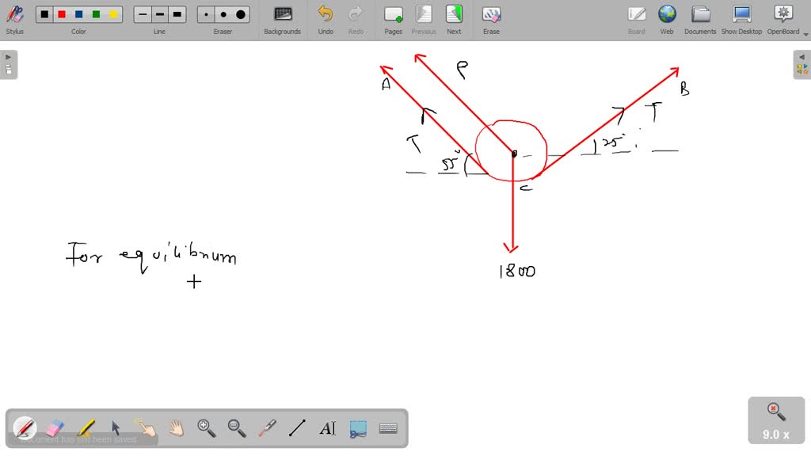811x456 pixels.
Task: Switch to Web mode
Action: click(667, 19)
